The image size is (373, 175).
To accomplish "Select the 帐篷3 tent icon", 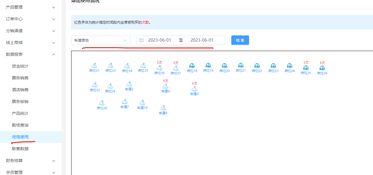I will 194,89.
